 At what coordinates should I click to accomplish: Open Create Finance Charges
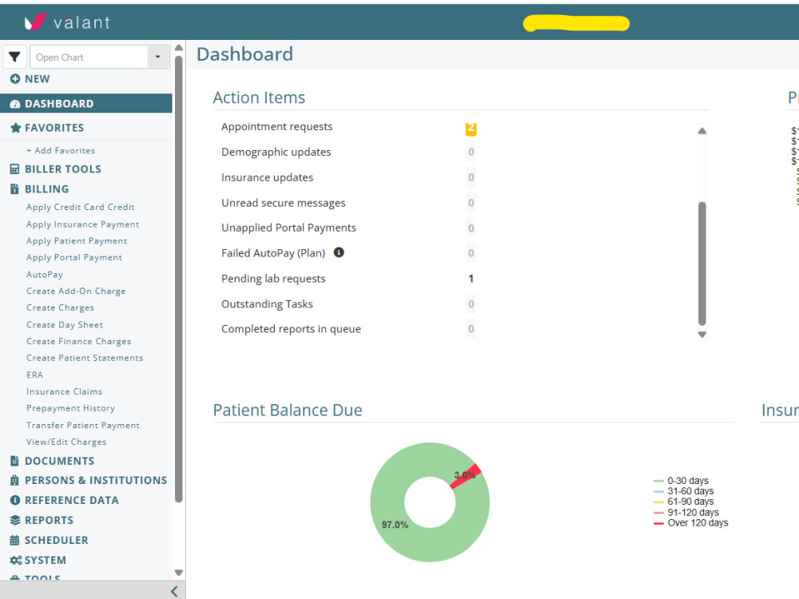pyautogui.click(x=78, y=341)
